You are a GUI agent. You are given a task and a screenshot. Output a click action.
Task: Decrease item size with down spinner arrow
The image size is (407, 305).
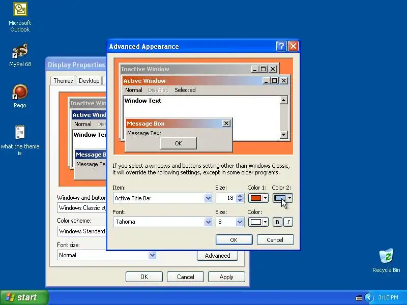point(240,200)
